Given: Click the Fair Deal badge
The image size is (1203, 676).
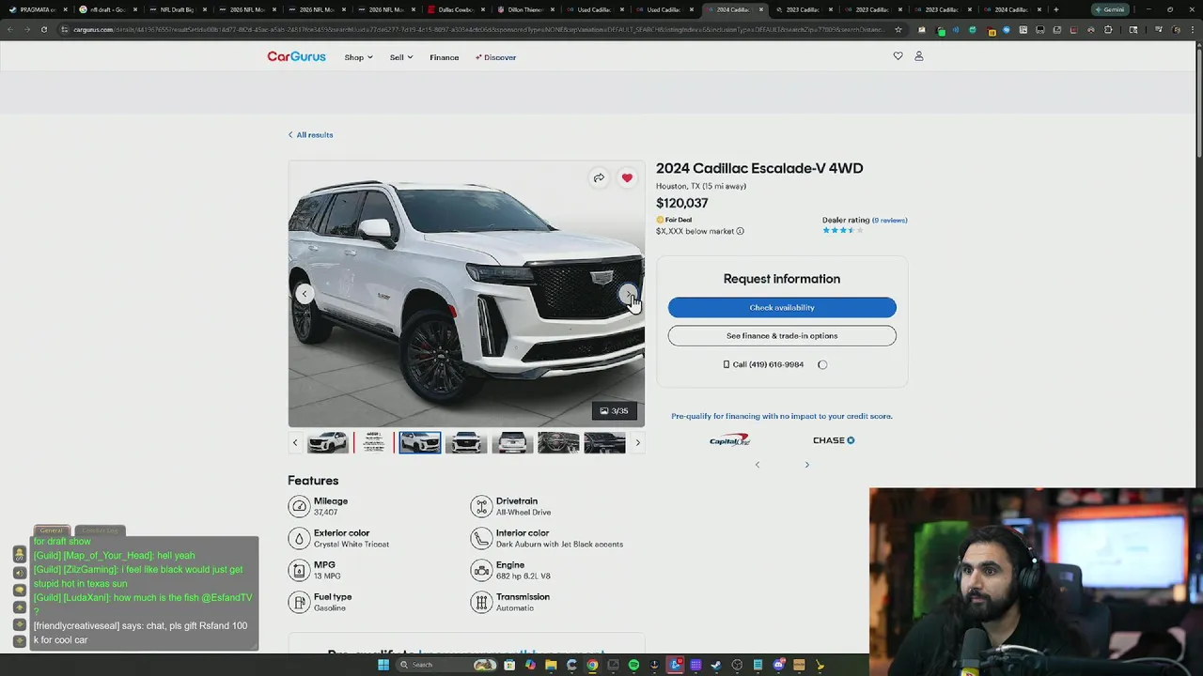Looking at the screenshot, I should 674,220.
